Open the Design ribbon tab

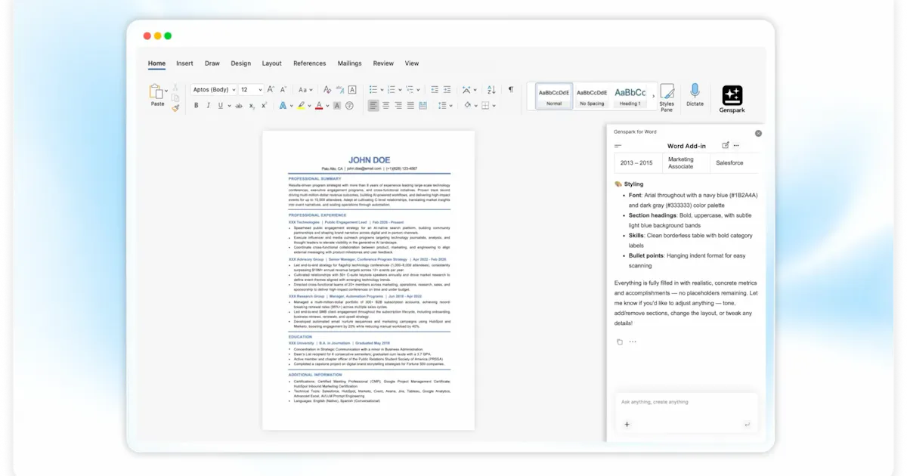point(241,63)
